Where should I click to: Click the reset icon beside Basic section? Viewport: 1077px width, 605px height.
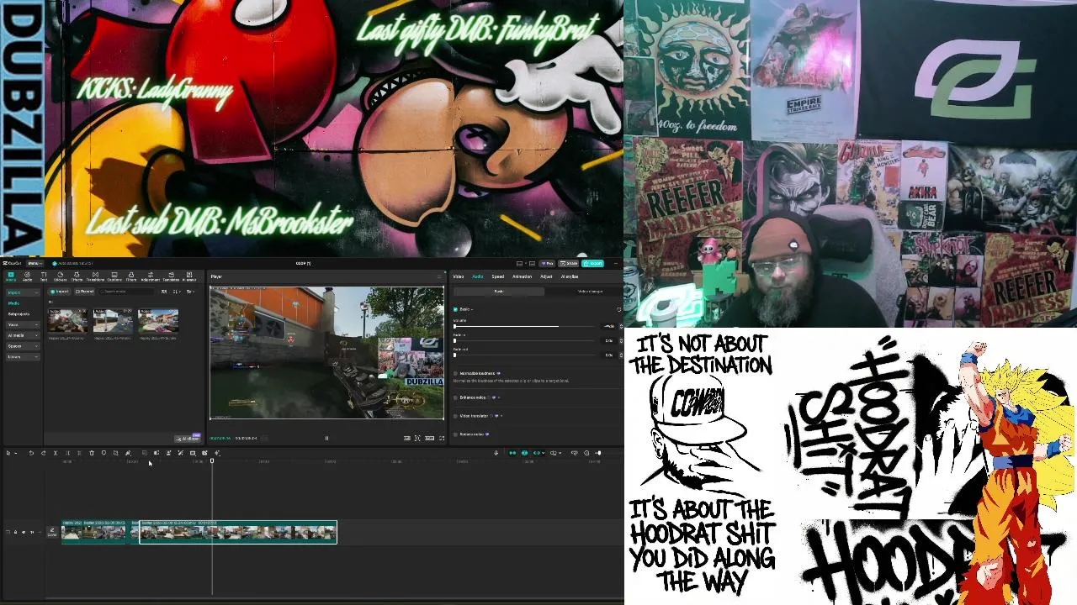pos(619,309)
